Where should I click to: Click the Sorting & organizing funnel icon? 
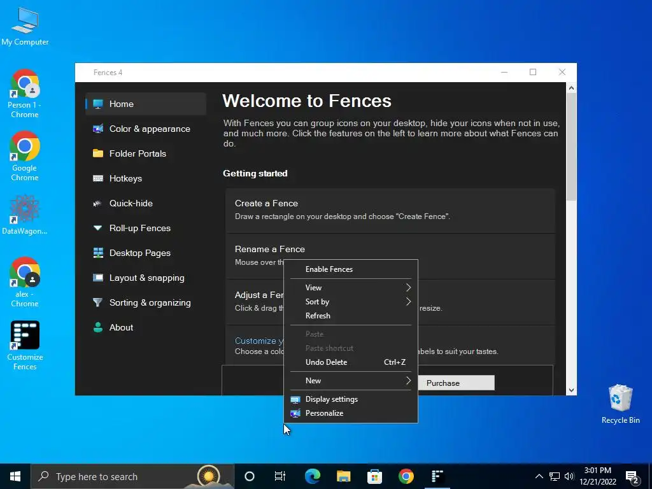click(97, 302)
